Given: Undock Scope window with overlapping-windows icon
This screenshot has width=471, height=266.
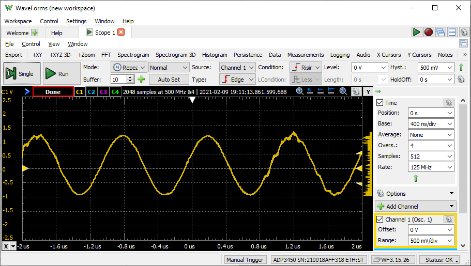Looking at the screenshot, I should [463, 43].
